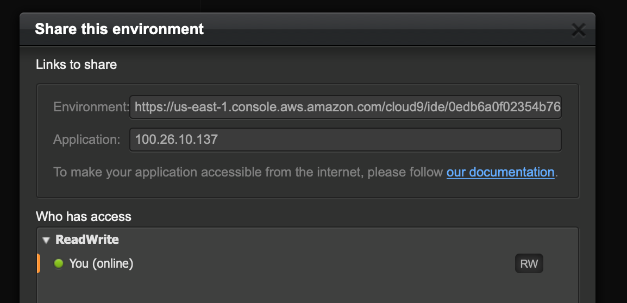Click blank title bar area left of close X
This screenshot has width=627, height=303.
coord(384,29)
